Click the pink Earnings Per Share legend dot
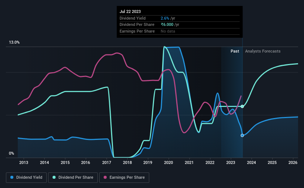This screenshot has width=304, height=188. pos(105,177)
